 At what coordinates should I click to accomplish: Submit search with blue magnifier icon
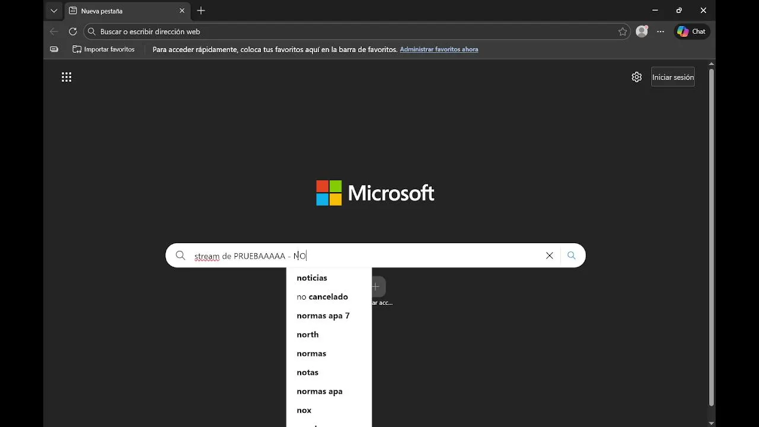572,256
